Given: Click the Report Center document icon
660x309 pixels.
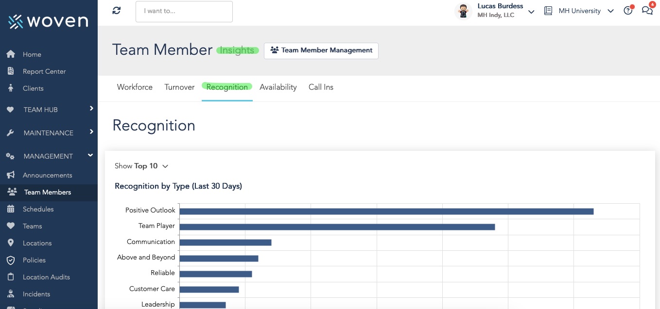Looking at the screenshot, I should (x=11, y=71).
